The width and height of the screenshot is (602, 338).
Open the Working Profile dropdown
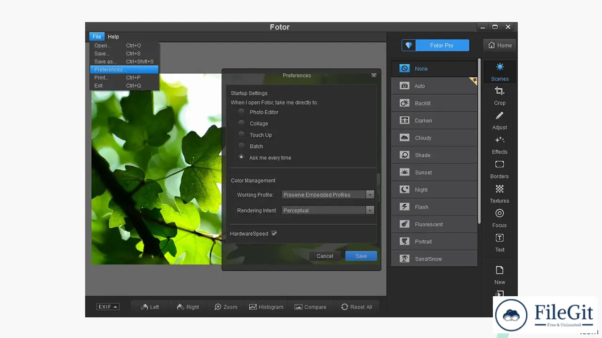(328, 195)
